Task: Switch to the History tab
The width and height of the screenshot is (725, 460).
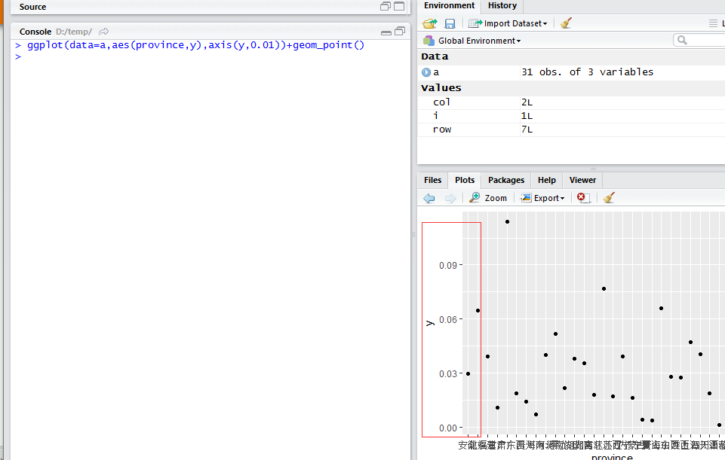Action: click(x=502, y=5)
